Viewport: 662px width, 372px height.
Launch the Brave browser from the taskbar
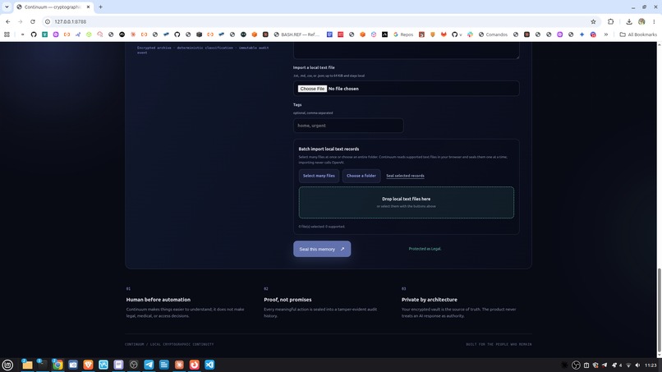click(88, 365)
